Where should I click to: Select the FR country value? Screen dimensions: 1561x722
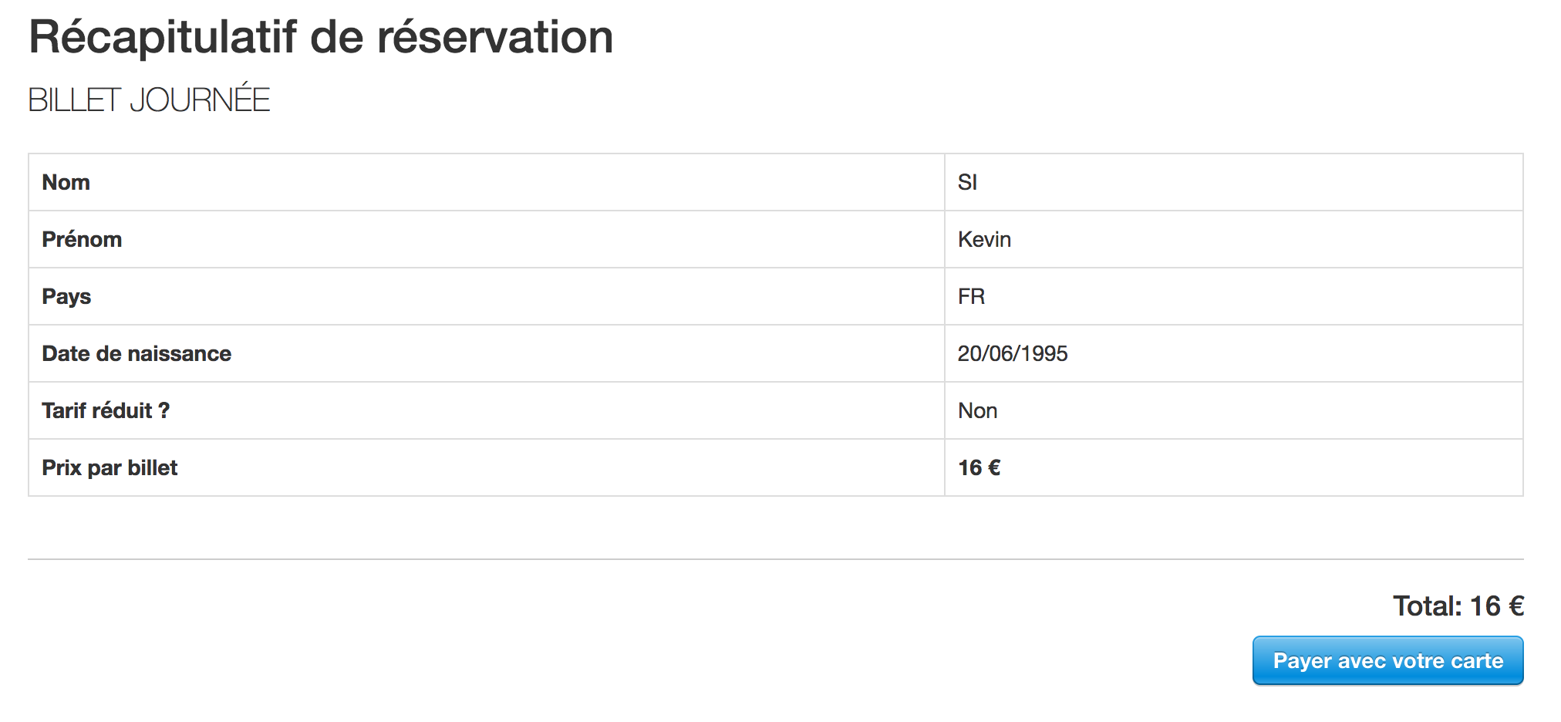(x=972, y=296)
